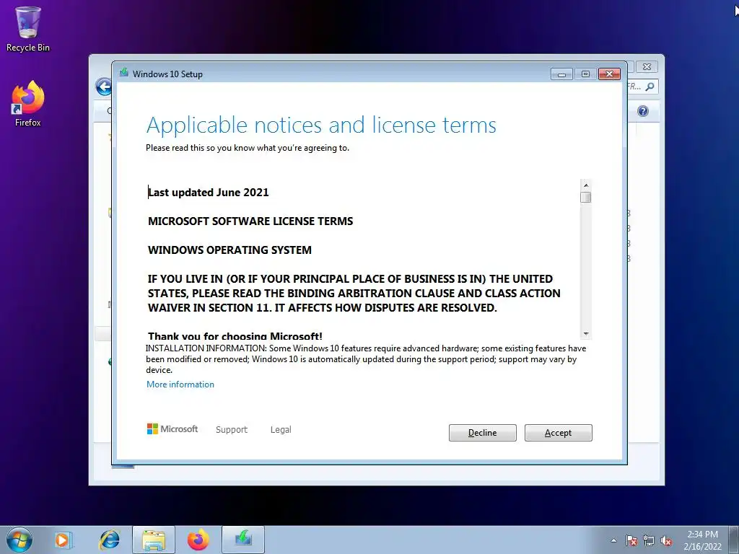Minimize the Windows 10 Setup window

coord(561,74)
